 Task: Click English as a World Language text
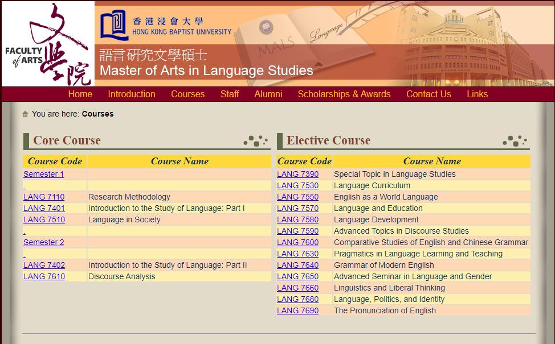click(x=386, y=197)
